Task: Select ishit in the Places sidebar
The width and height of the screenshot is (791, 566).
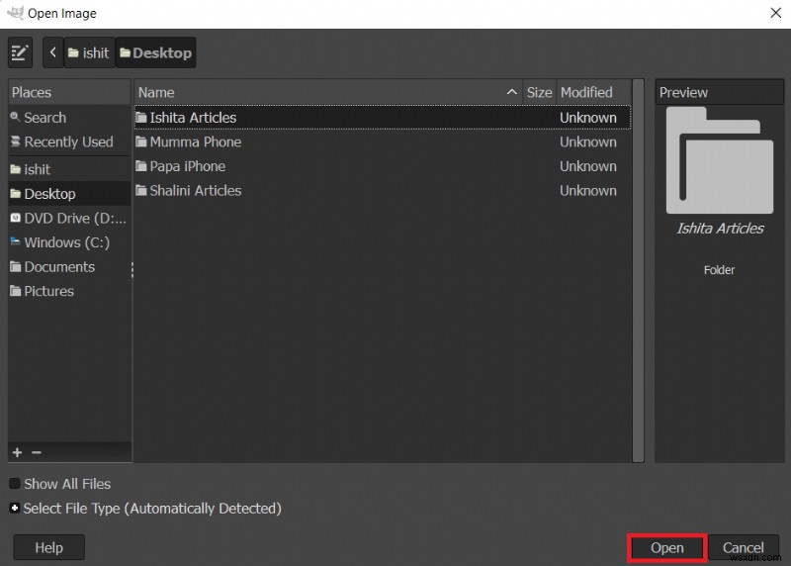Action: [x=69, y=169]
